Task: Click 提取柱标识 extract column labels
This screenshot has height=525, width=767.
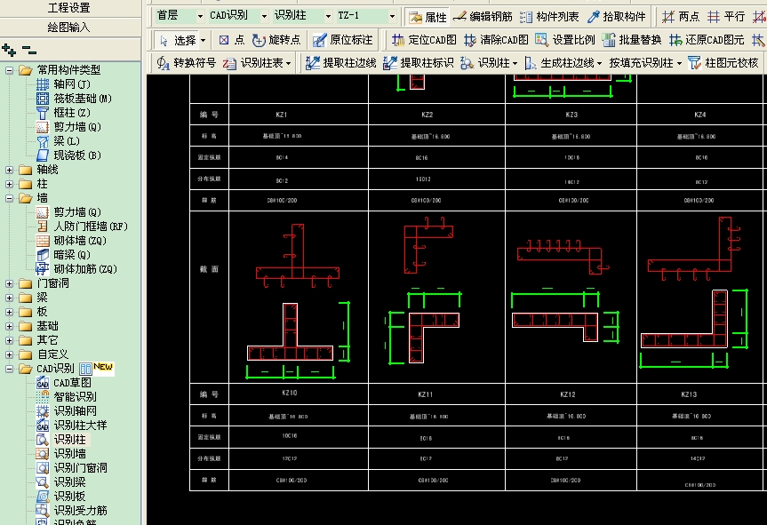Action: (x=419, y=63)
